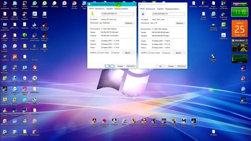Check Скрытый in ZIP properties window
Viewport: 251px width, 141px height.
click(x=112, y=52)
